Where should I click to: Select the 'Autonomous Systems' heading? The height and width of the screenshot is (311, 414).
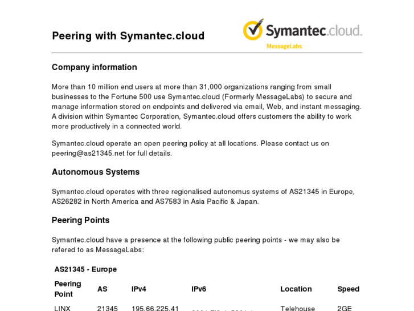(96, 172)
